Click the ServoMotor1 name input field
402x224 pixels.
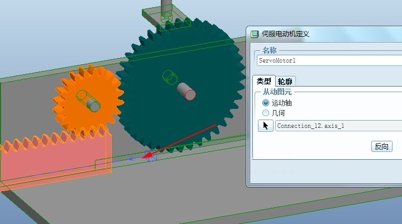[x=329, y=60]
